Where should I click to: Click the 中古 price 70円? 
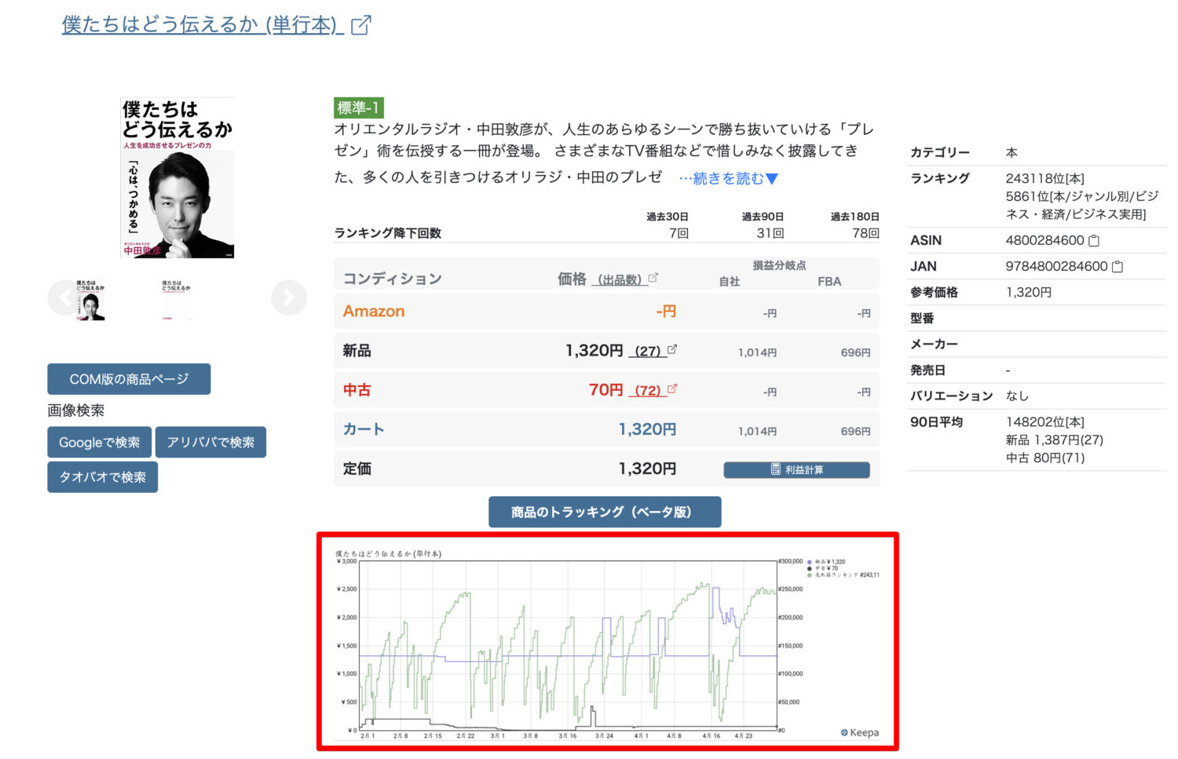click(x=606, y=390)
